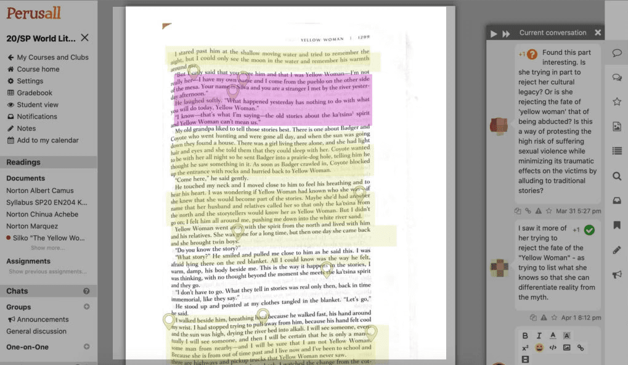Add a One-on-One chat with plus icon
Screen dimensions: 628x365
[86, 347]
